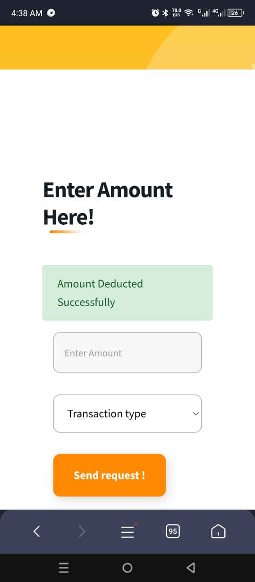The width and height of the screenshot is (255, 582).
Task: Tap the Android back triangle button
Action: click(x=191, y=567)
